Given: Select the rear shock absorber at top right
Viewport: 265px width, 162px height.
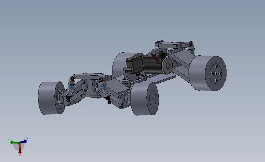Looking at the screenshot, I should pos(192,48).
